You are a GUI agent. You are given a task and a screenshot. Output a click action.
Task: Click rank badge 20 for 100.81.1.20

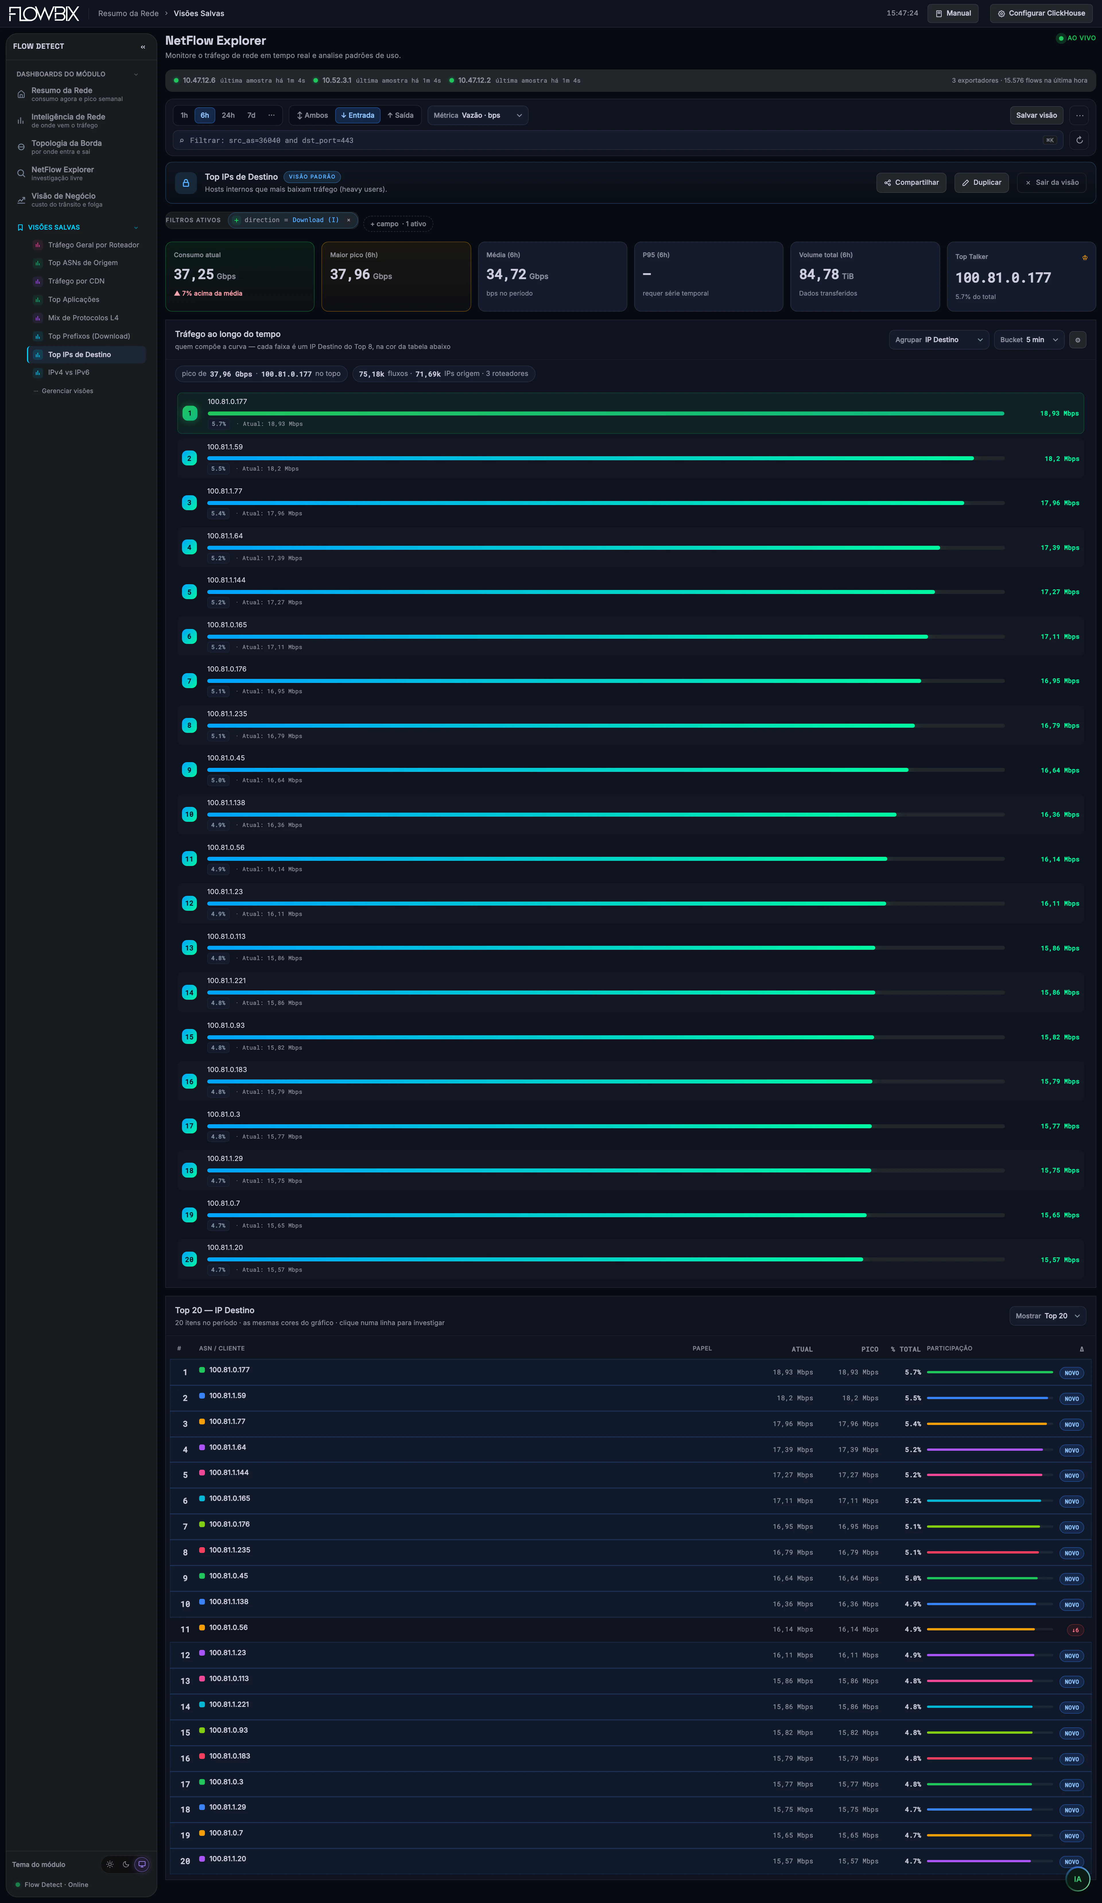pos(190,1260)
